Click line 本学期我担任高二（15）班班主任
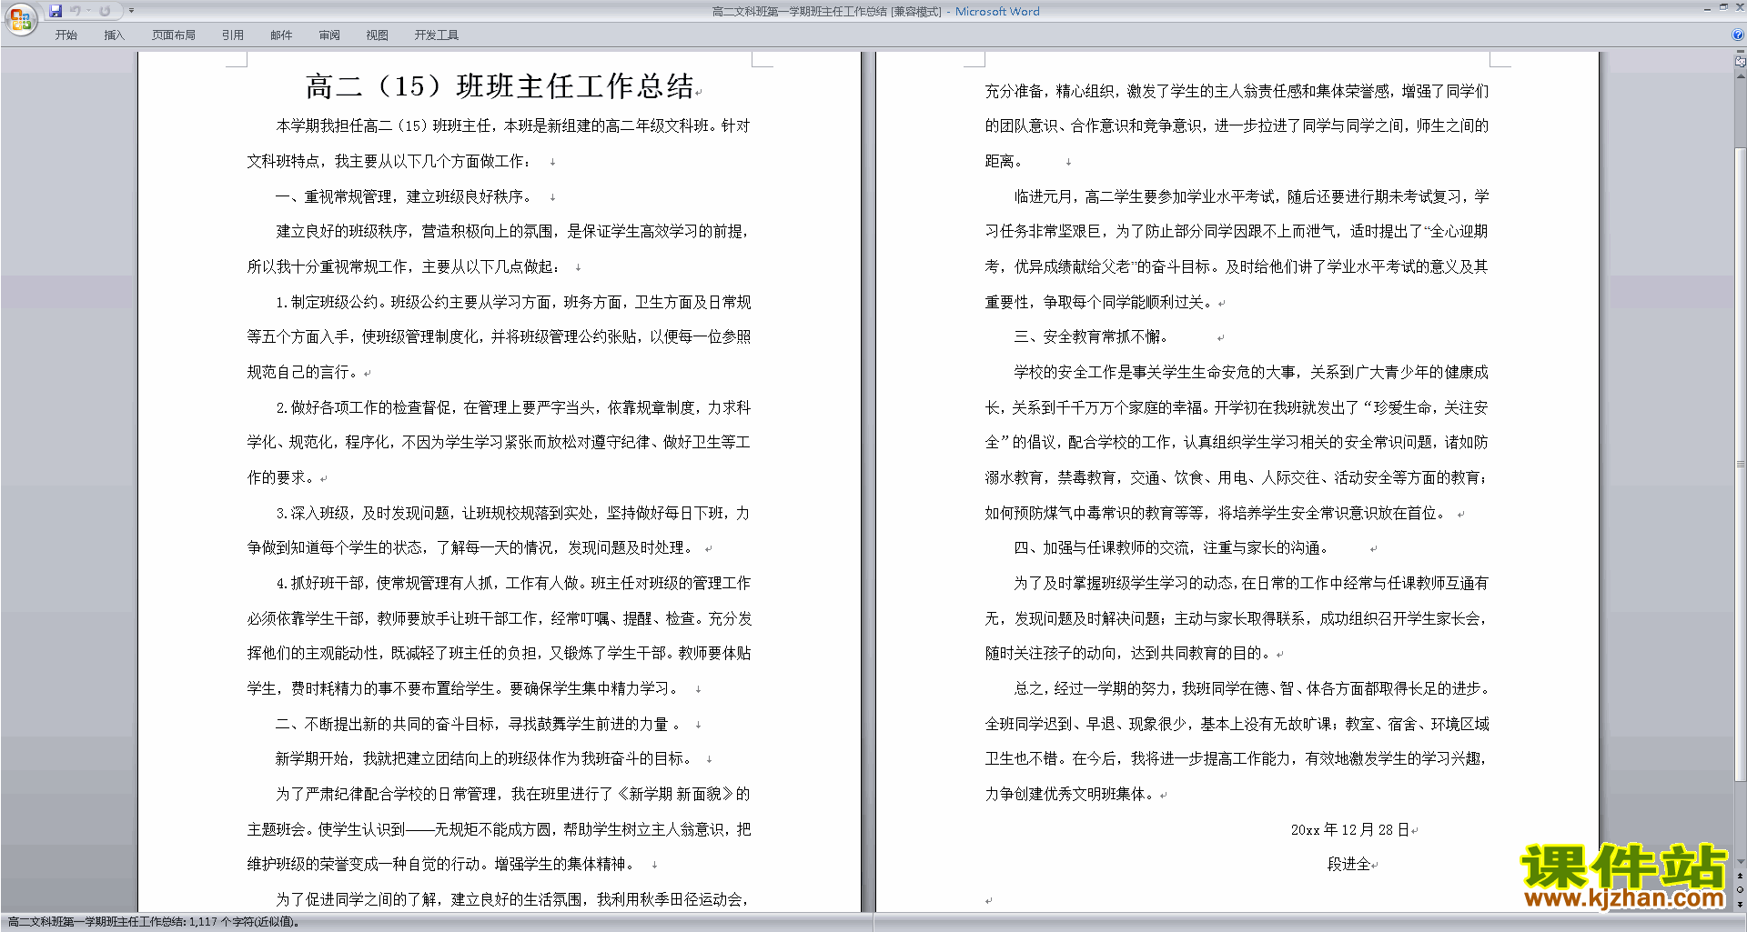Image resolution: width=1747 pixels, height=932 pixels. pyautogui.click(x=513, y=125)
